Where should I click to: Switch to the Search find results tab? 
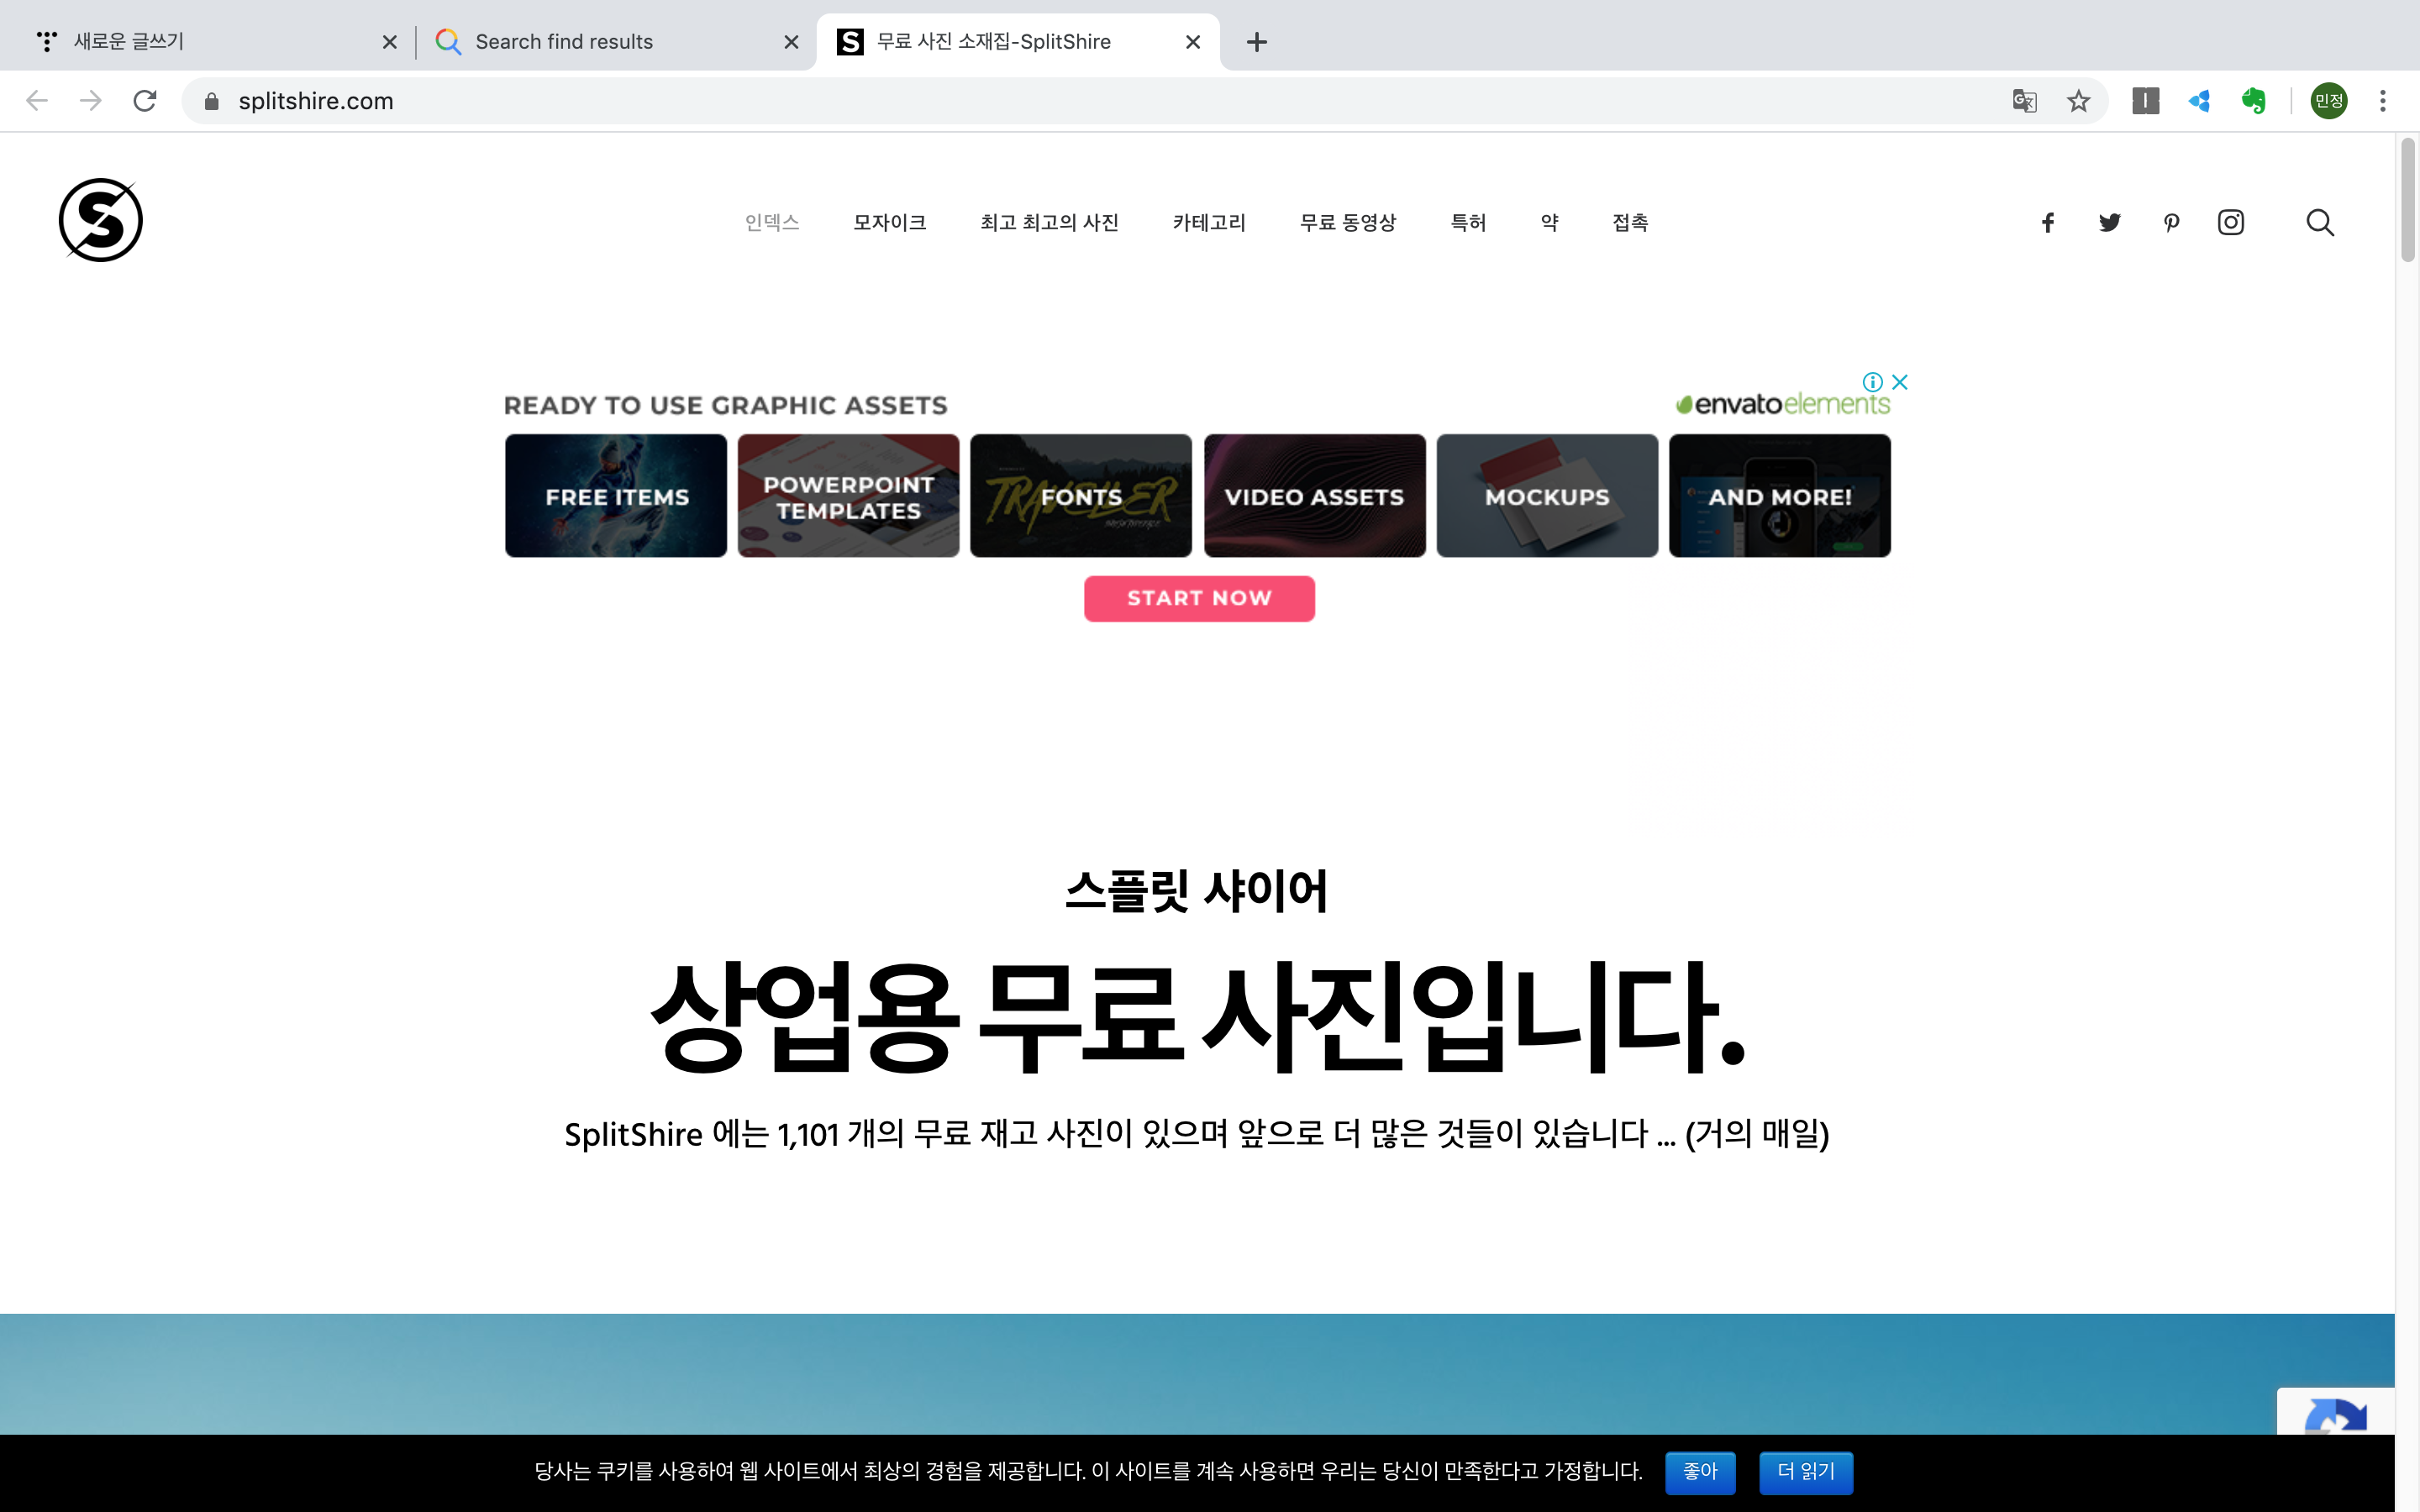618,42
